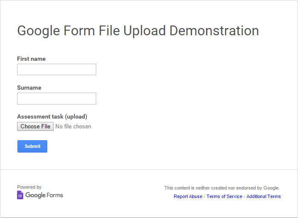298x218 pixels.
Task: Click the Powered by text
Action: point(29,187)
